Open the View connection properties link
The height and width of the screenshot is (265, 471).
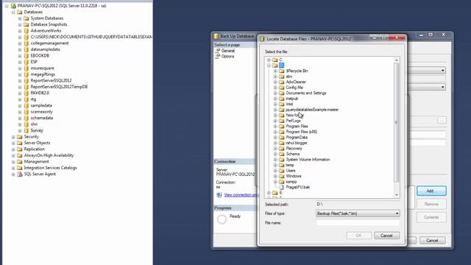[x=241, y=195]
